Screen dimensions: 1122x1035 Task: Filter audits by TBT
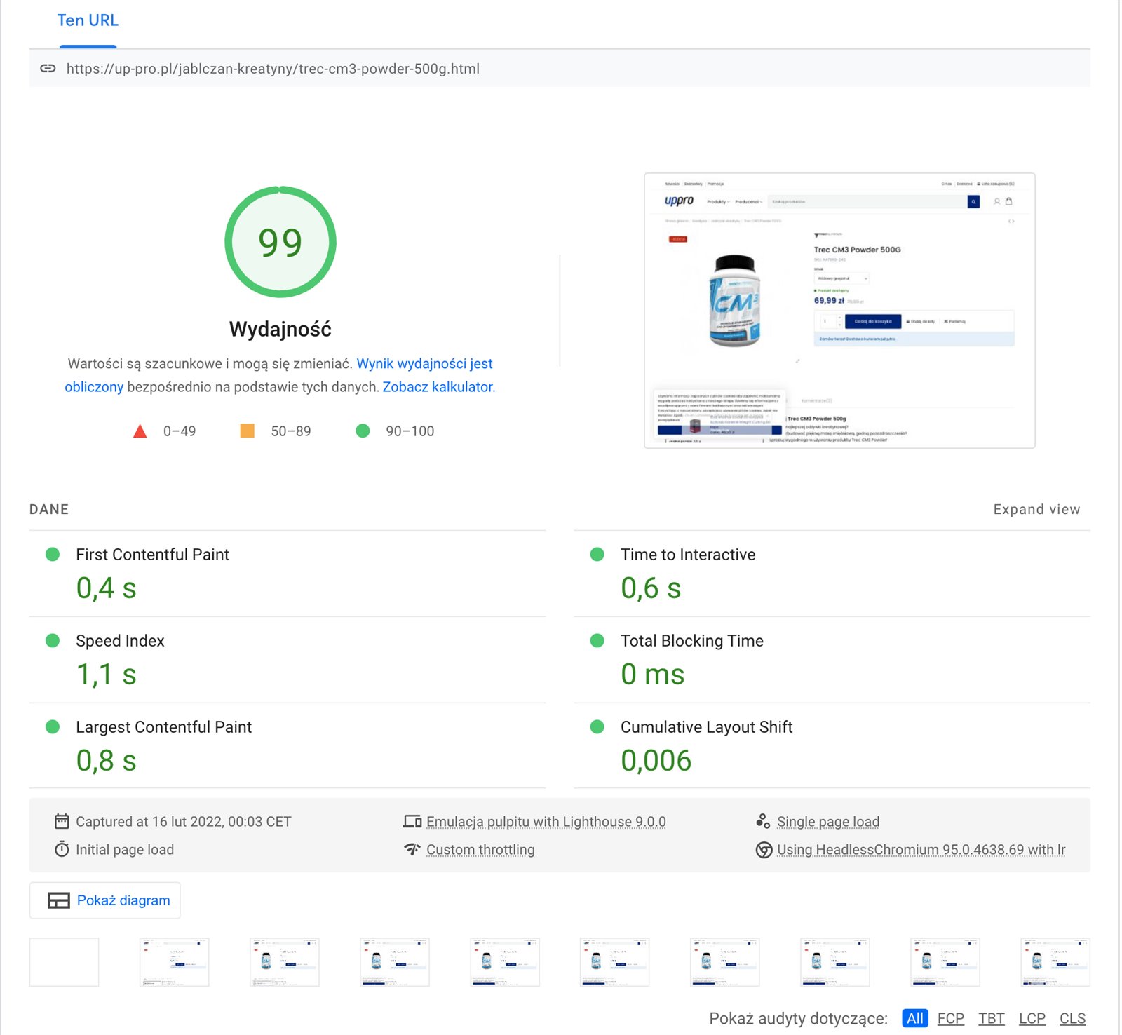(991, 1018)
